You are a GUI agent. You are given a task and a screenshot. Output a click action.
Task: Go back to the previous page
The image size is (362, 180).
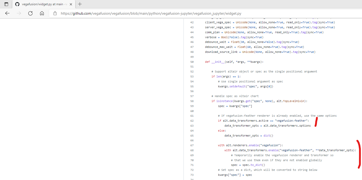7,13
